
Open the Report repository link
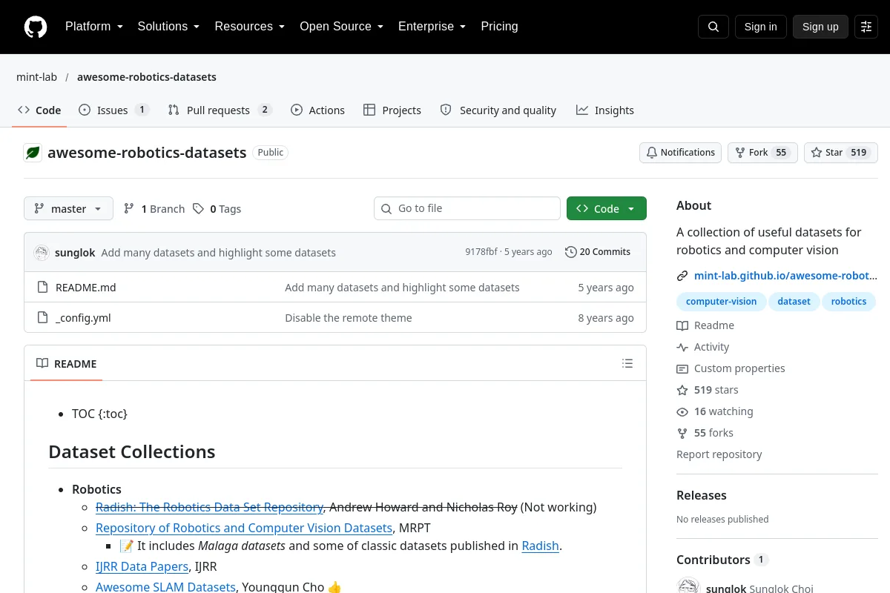719,454
